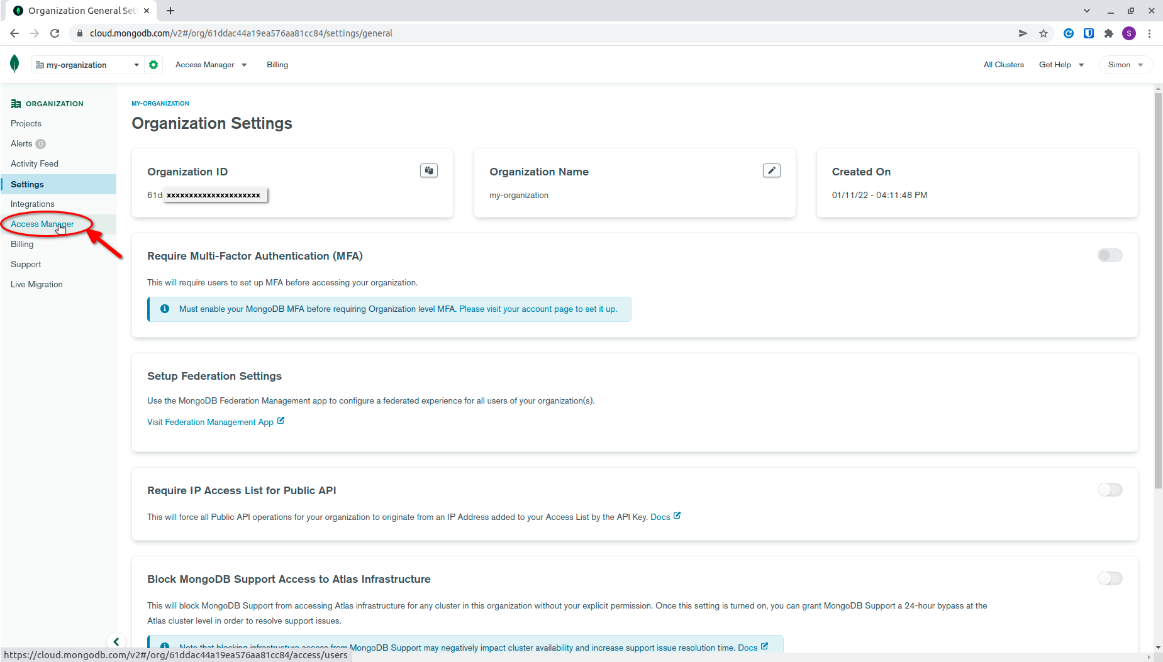1163x662 pixels.
Task: Open Integrations in sidebar
Action: point(33,204)
